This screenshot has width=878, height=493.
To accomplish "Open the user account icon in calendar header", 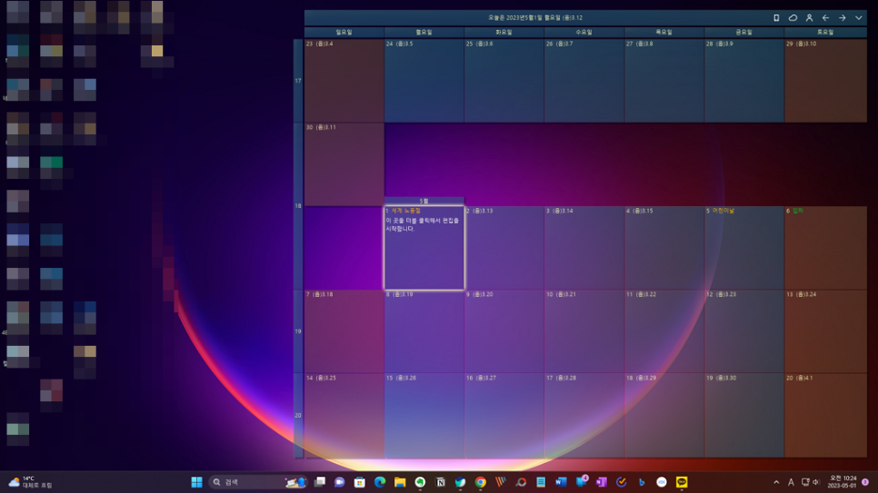I will tap(809, 18).
